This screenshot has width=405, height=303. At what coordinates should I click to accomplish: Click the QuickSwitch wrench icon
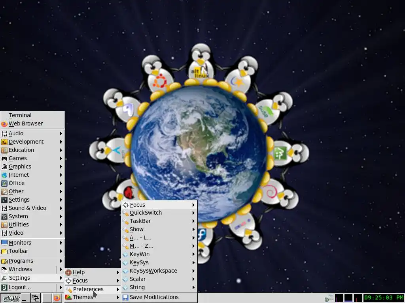click(125, 213)
